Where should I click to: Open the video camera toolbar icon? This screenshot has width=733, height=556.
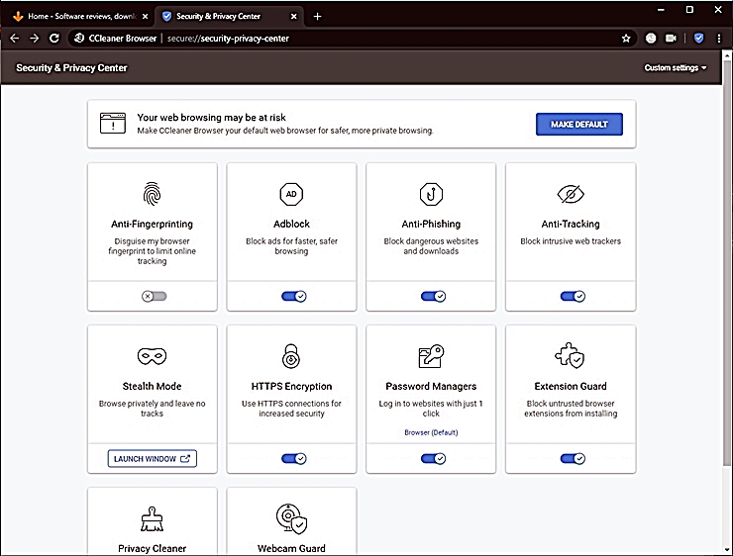(x=671, y=39)
